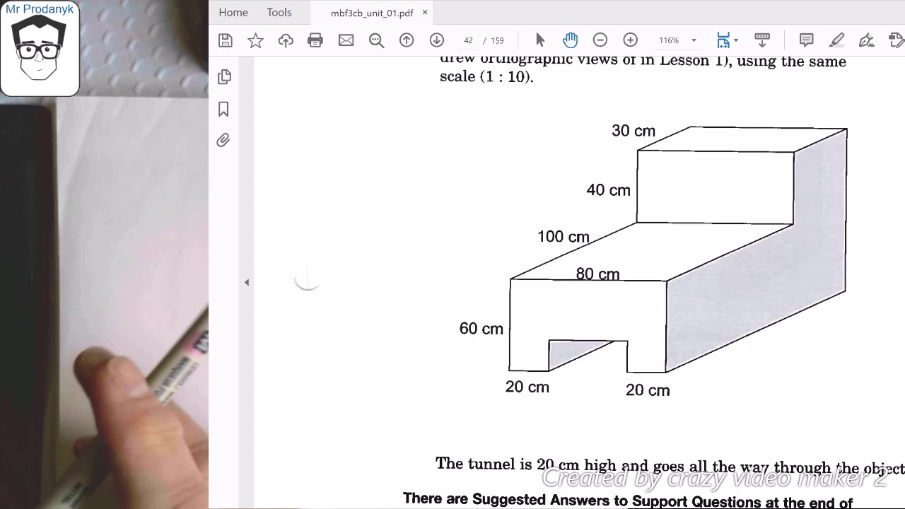Select the mbf3cb_unit_01.pdf tab
This screenshot has height=509, width=905.
coord(372,13)
